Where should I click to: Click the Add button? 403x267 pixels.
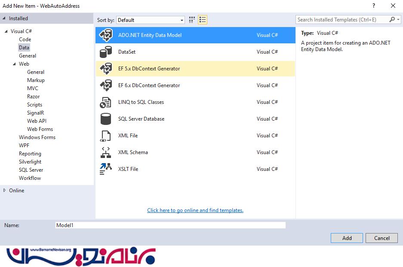(x=347, y=238)
